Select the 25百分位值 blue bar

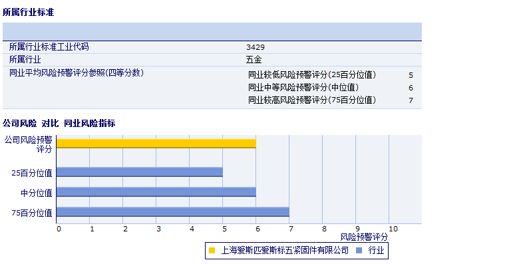(x=140, y=172)
